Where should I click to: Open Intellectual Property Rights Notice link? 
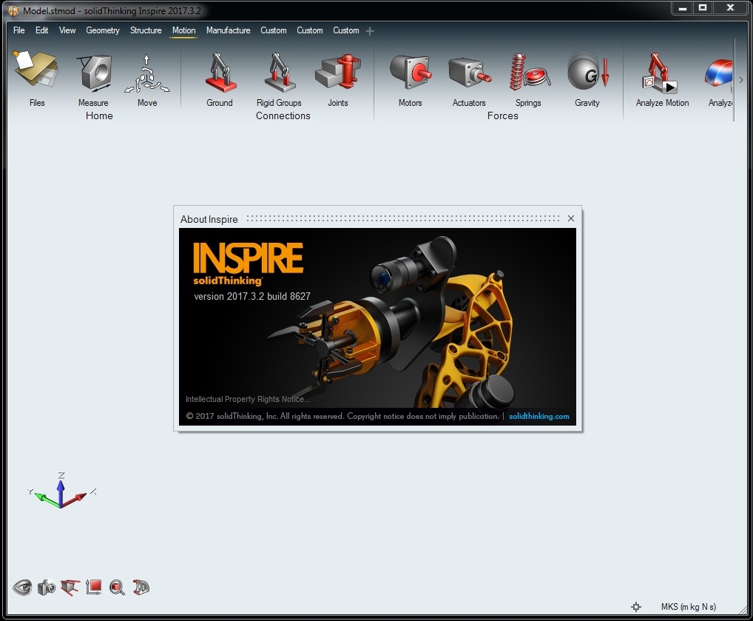(248, 399)
